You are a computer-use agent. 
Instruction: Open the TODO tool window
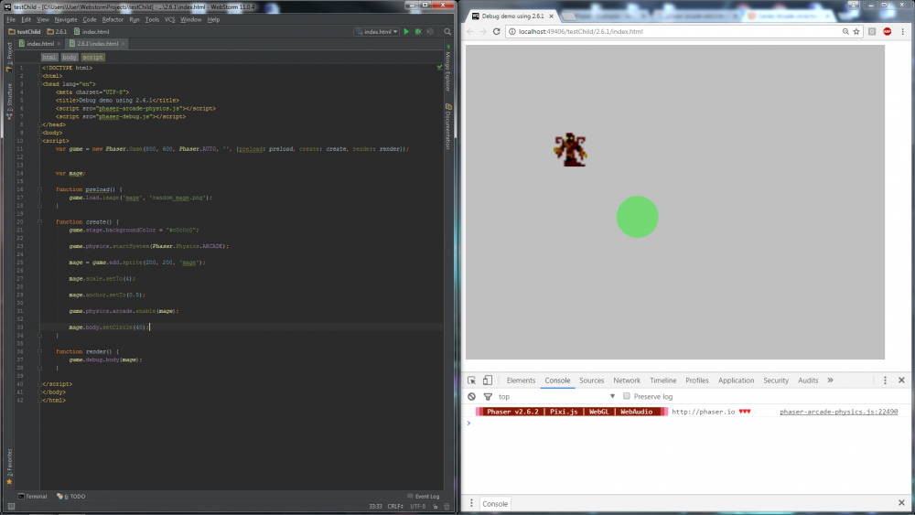click(71, 497)
